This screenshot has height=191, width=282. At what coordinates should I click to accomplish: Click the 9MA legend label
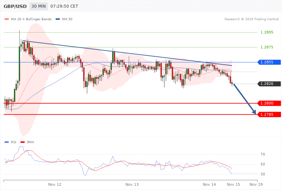[31, 142]
